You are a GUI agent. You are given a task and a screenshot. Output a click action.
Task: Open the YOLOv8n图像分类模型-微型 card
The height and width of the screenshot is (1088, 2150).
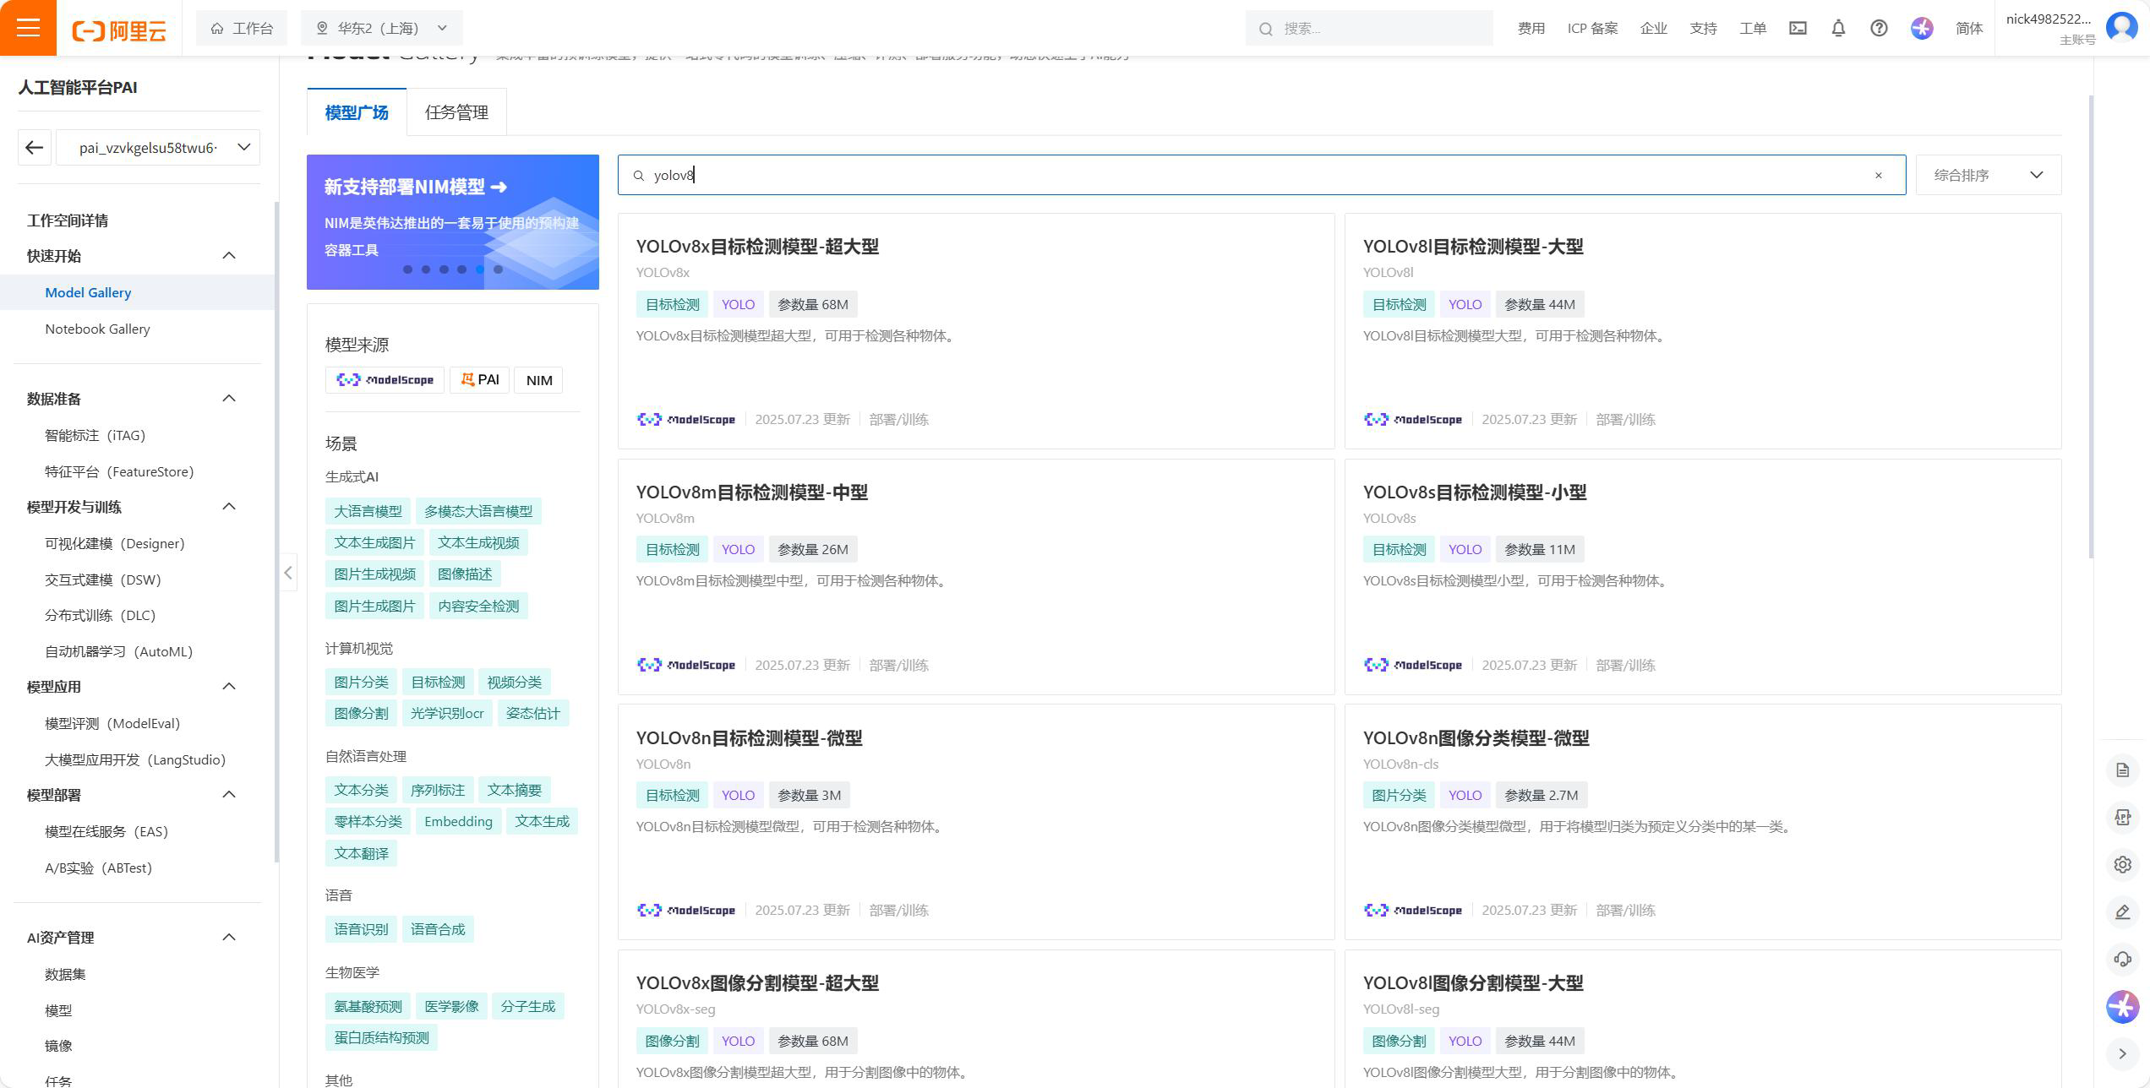1703,822
